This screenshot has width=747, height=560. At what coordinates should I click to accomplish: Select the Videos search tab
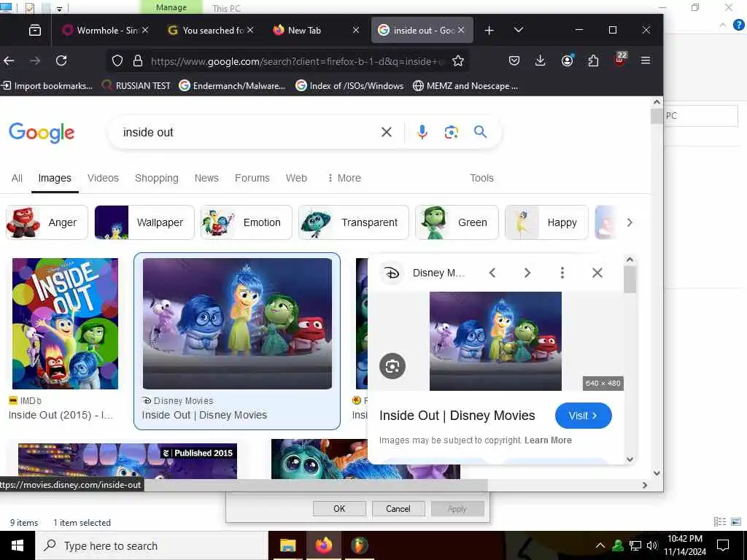point(103,178)
